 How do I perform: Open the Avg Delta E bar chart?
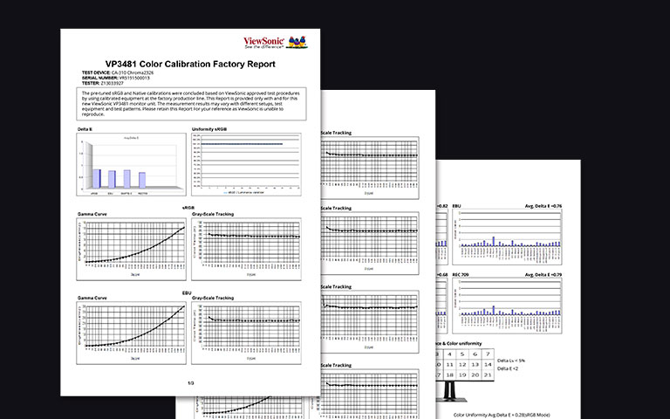[131, 165]
